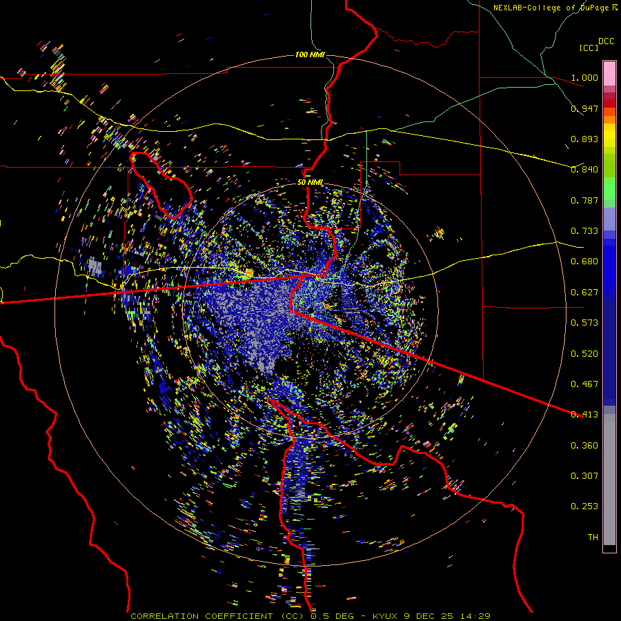This screenshot has width=621, height=621.
Task: Click the [CC] units label
Action: point(589,48)
